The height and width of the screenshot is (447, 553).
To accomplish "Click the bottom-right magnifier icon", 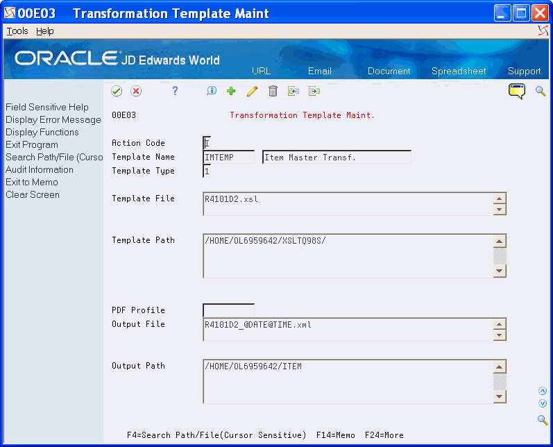I will [543, 420].
